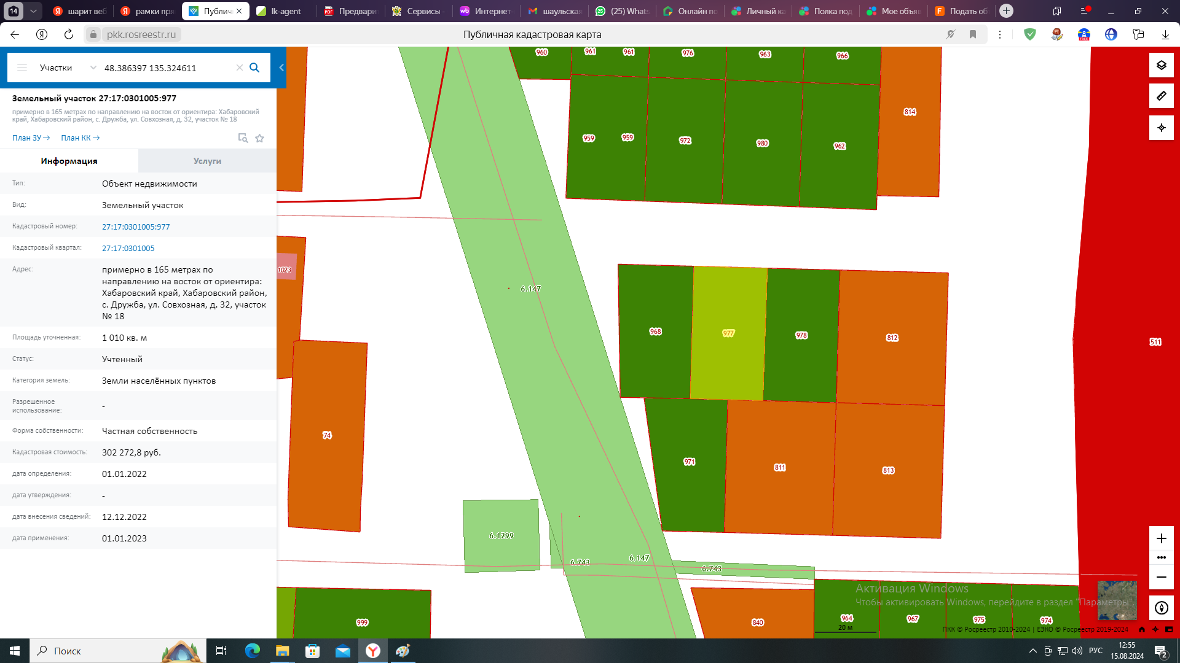Add parcel to favorites star icon

[259, 138]
